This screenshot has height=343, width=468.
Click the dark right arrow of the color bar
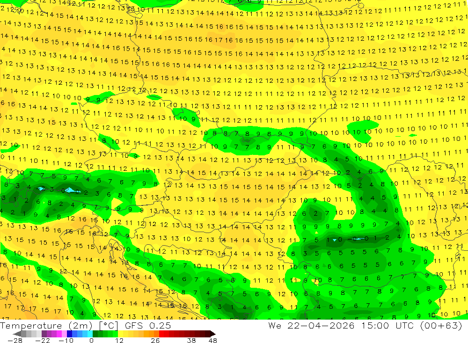tap(213, 334)
